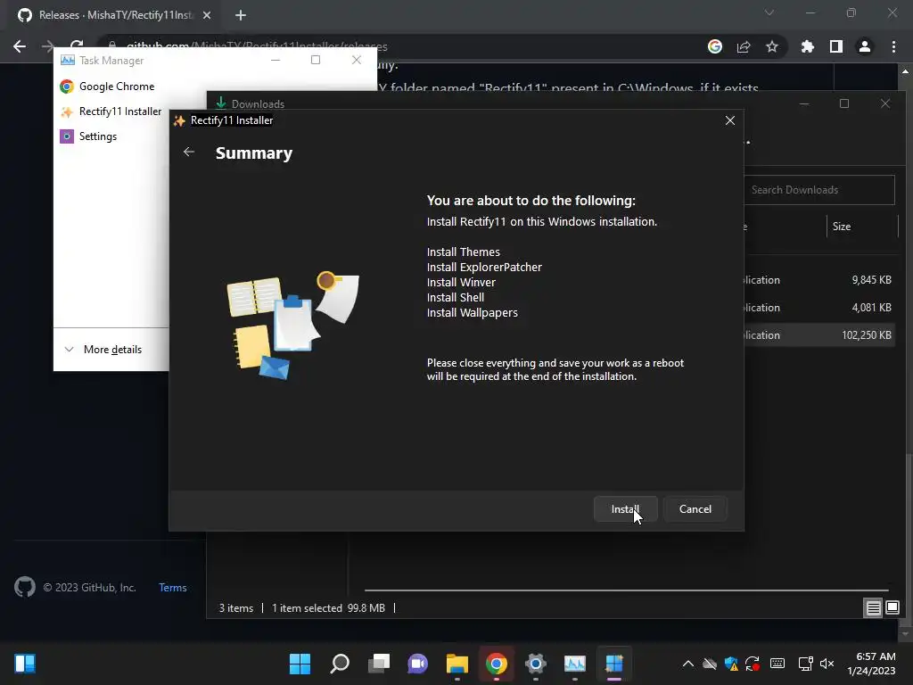Switch to Task Manager on taskbar
The width and height of the screenshot is (913, 685).
575,664
